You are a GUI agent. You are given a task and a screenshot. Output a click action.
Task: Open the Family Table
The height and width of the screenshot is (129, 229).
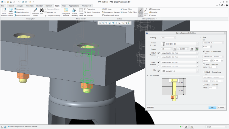pos(81,12)
